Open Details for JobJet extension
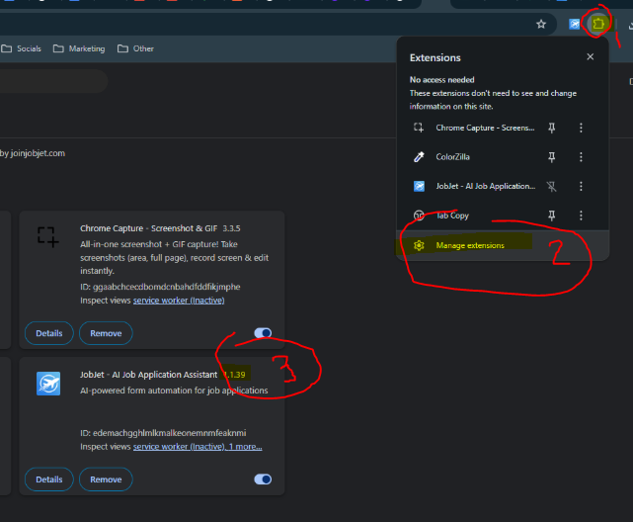Viewport: 633px width, 522px height. [49, 479]
